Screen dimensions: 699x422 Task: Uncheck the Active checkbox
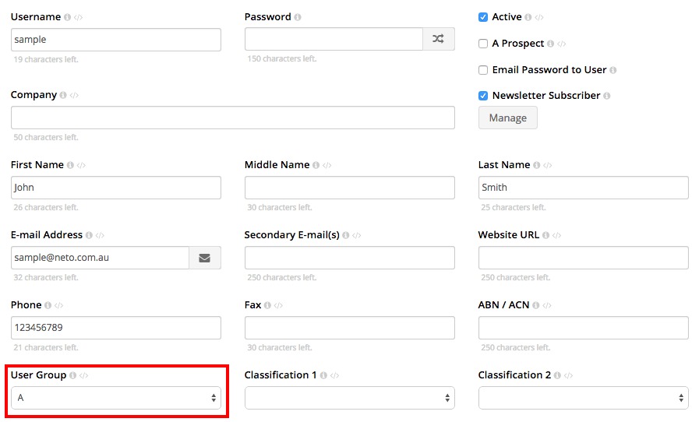(483, 17)
